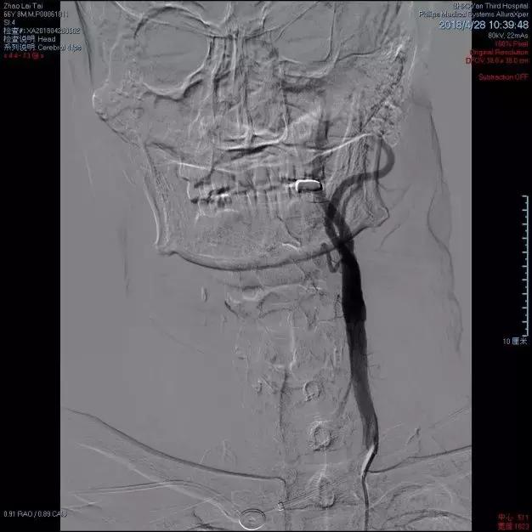532x532 pixels.
Task: Click the "0.91 RAO / 0.89 CAU" angulation text
Action: [36, 514]
